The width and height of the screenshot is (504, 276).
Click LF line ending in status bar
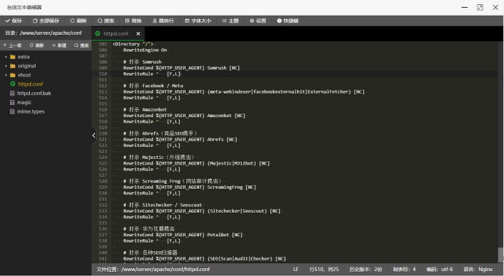point(296,270)
